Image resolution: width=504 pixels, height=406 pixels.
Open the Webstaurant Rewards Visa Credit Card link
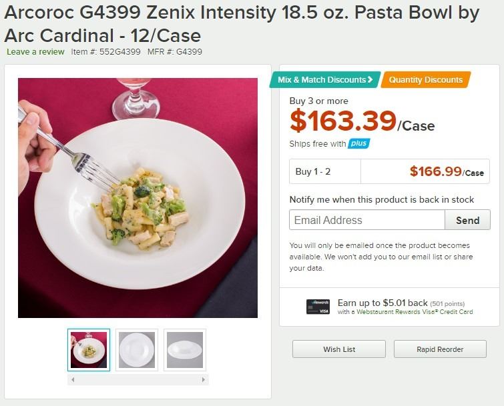(x=415, y=312)
